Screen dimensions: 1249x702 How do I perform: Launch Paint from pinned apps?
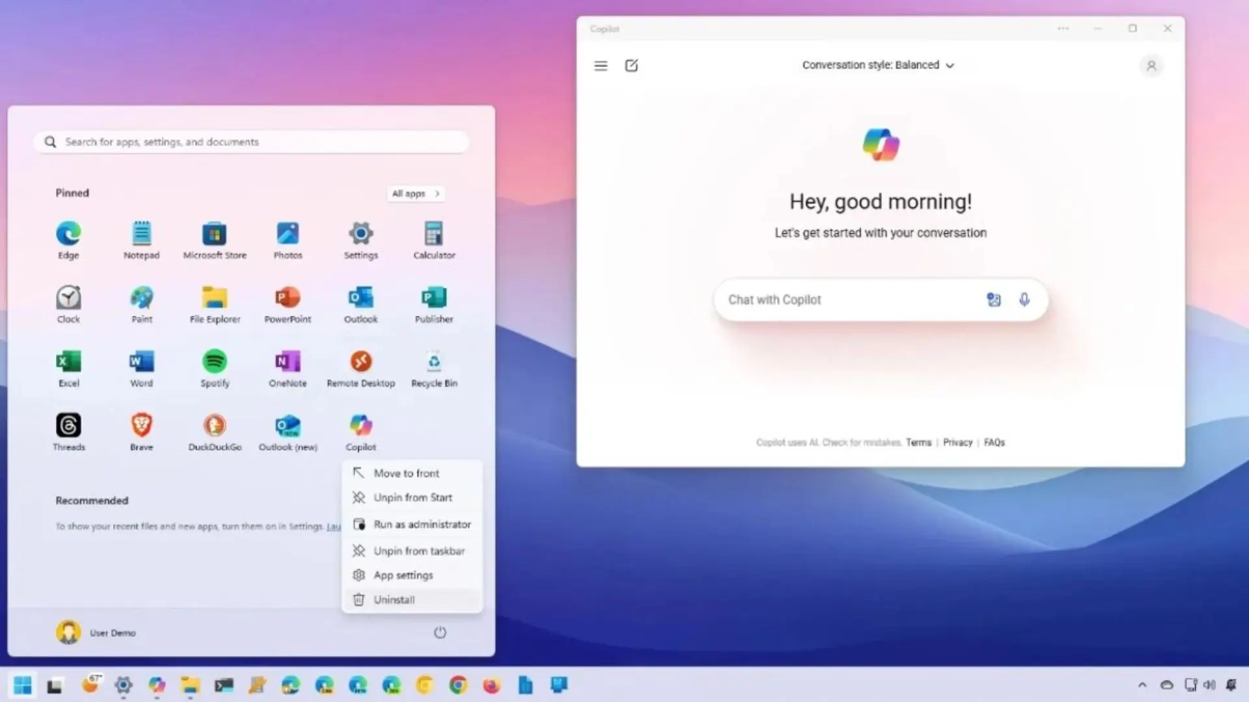pyautogui.click(x=141, y=300)
